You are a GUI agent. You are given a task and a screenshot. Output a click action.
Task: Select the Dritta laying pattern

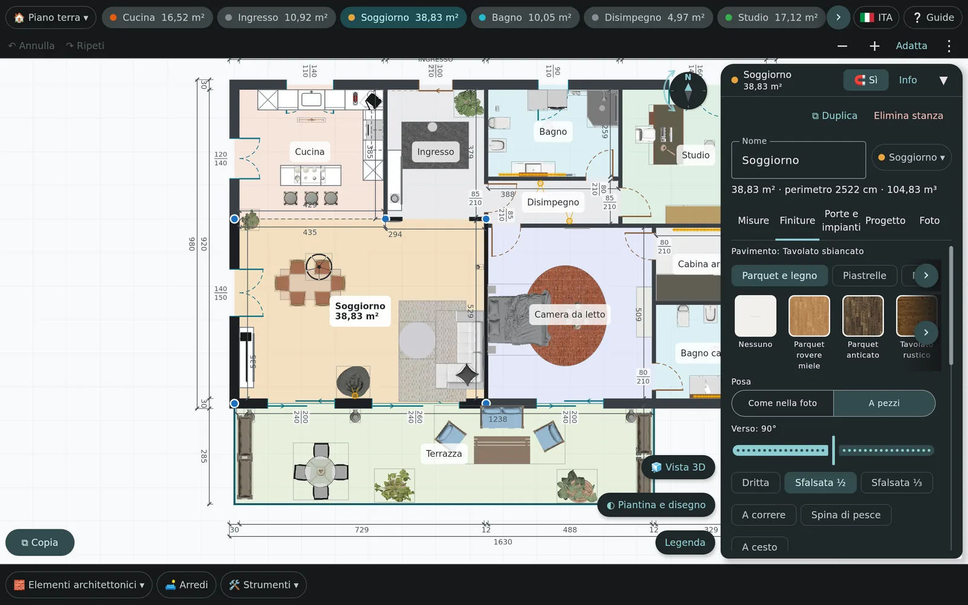pyautogui.click(x=755, y=483)
